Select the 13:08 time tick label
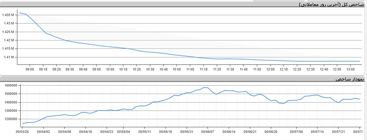This screenshot has width=367, height=140. pos(351,69)
